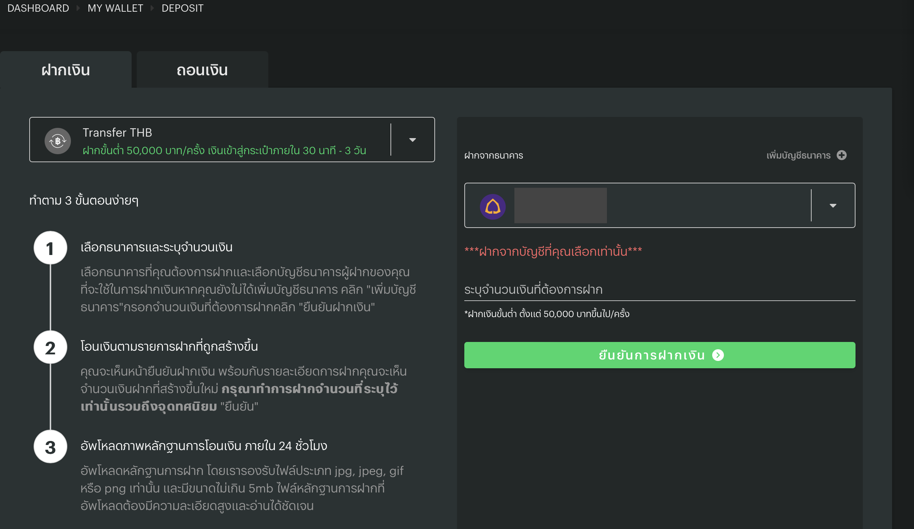The width and height of the screenshot is (914, 529).
Task: Switch to the ถอนเงิน withdraw tab
Action: (202, 70)
